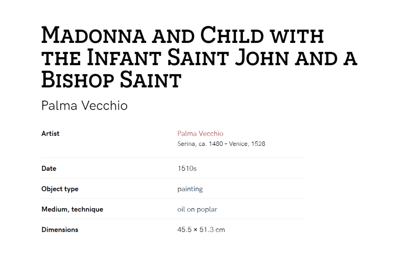Click Bishop Saint in the heading
This screenshot has width=399, height=259.
(111, 80)
